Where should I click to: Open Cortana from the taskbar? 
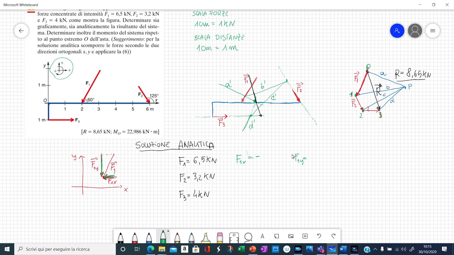[x=123, y=249]
